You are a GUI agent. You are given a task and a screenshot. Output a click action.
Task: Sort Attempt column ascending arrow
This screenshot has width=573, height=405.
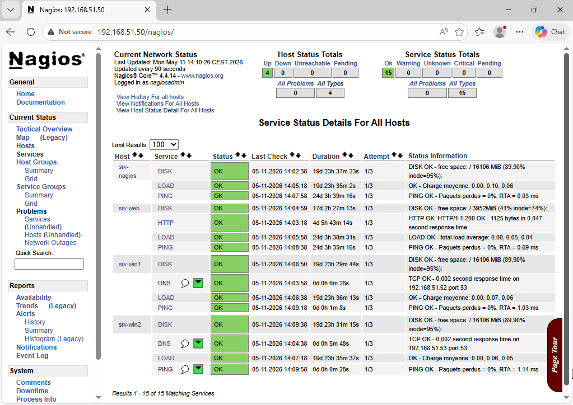click(x=394, y=155)
